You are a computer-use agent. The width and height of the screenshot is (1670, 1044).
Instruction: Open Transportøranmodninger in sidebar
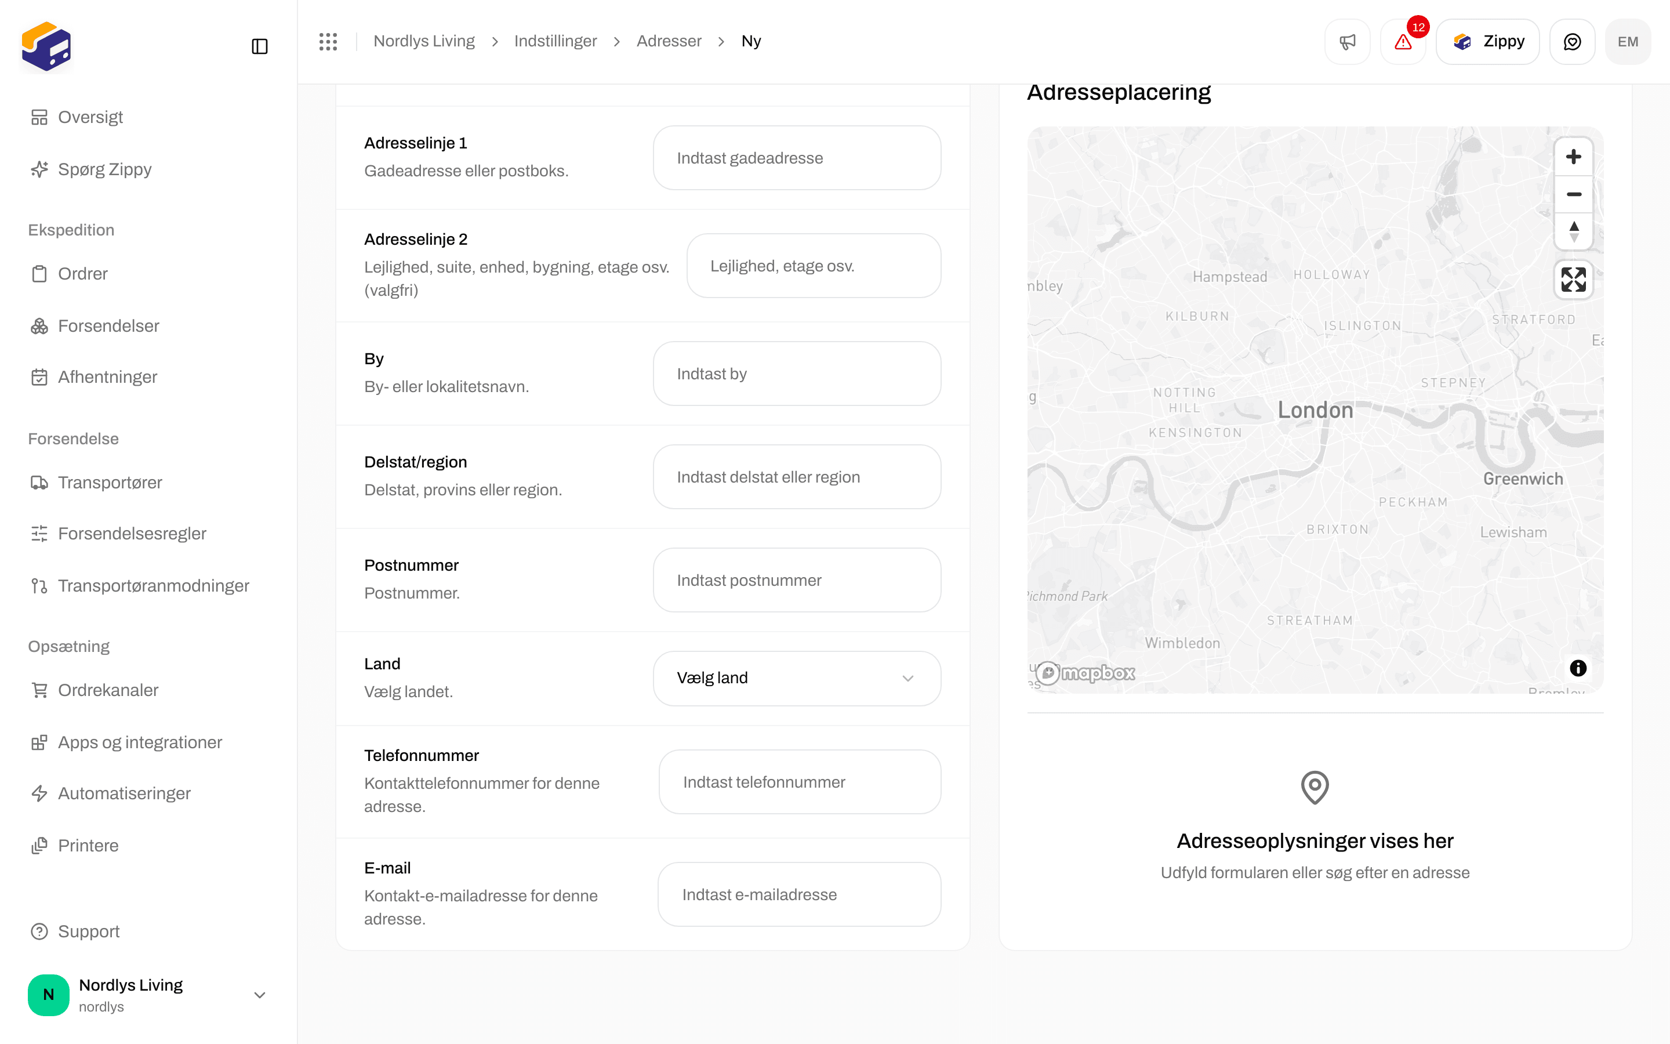148,586
